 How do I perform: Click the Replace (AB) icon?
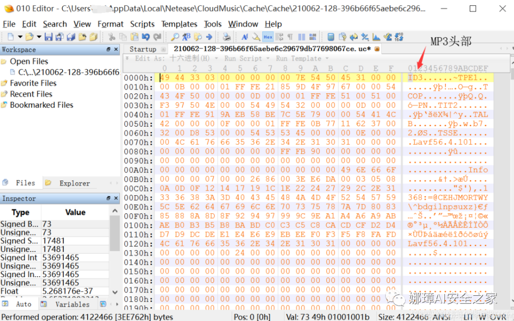point(187,37)
